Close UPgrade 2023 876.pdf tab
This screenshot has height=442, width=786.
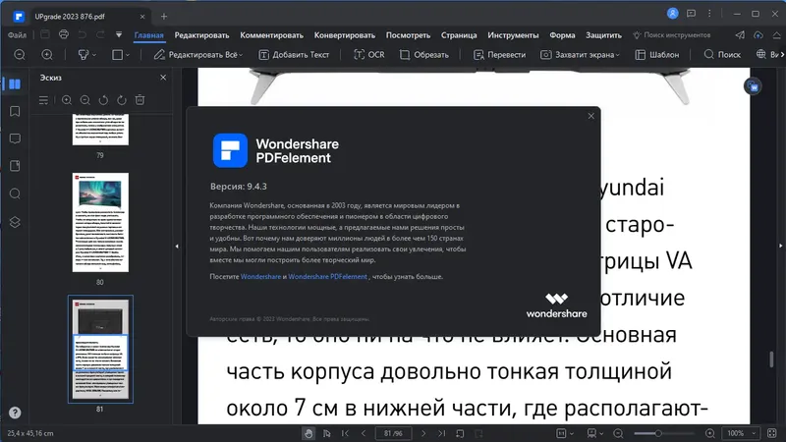142,17
